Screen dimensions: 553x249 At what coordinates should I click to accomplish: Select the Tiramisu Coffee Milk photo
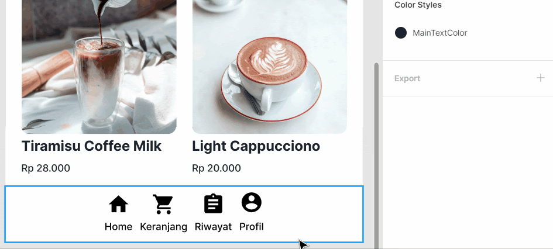click(x=99, y=67)
